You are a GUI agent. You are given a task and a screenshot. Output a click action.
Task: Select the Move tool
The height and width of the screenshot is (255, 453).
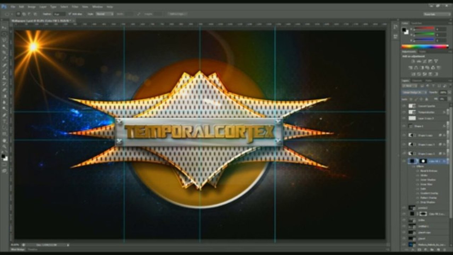coord(5,27)
